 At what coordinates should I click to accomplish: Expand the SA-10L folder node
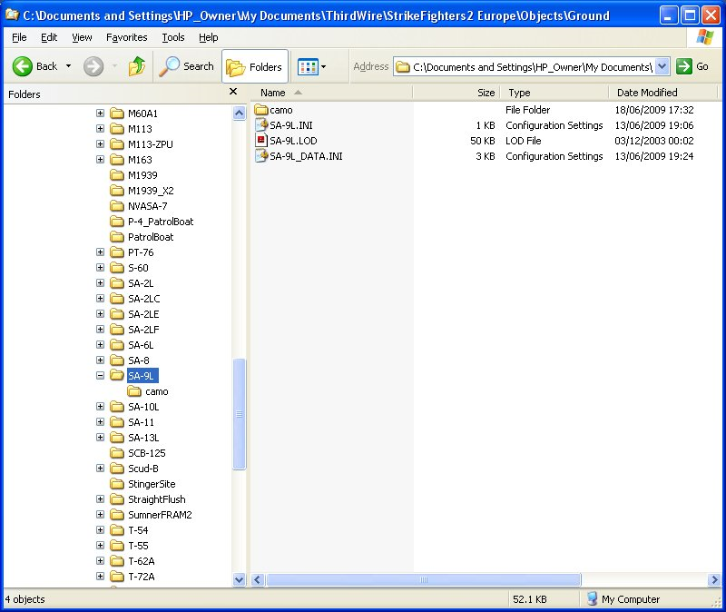(100, 406)
